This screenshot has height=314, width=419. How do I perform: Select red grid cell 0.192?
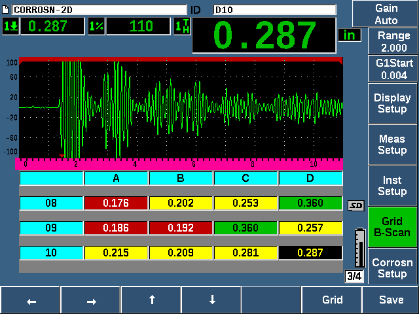[x=181, y=228]
